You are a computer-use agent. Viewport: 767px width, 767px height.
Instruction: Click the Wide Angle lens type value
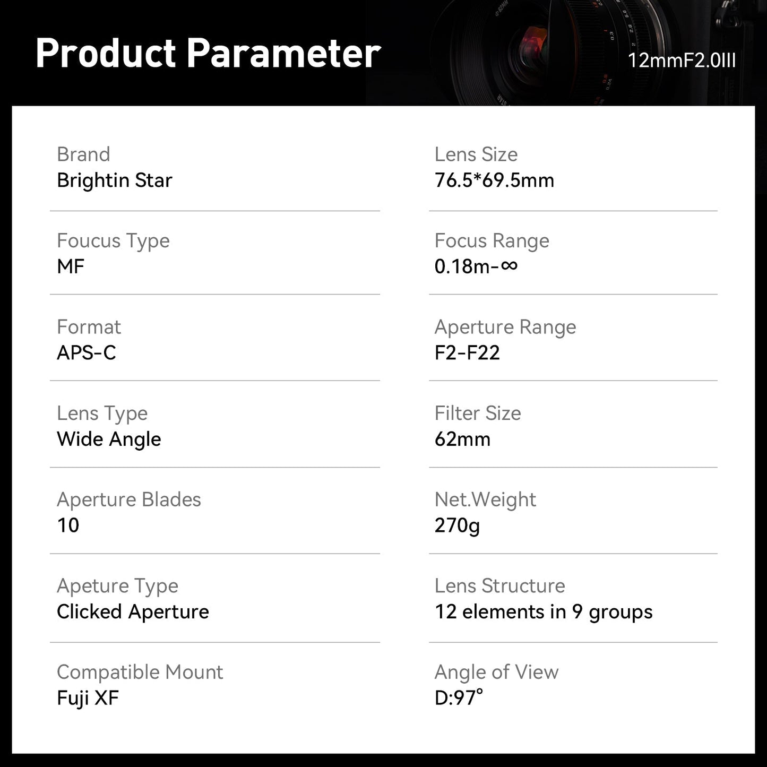[109, 439]
